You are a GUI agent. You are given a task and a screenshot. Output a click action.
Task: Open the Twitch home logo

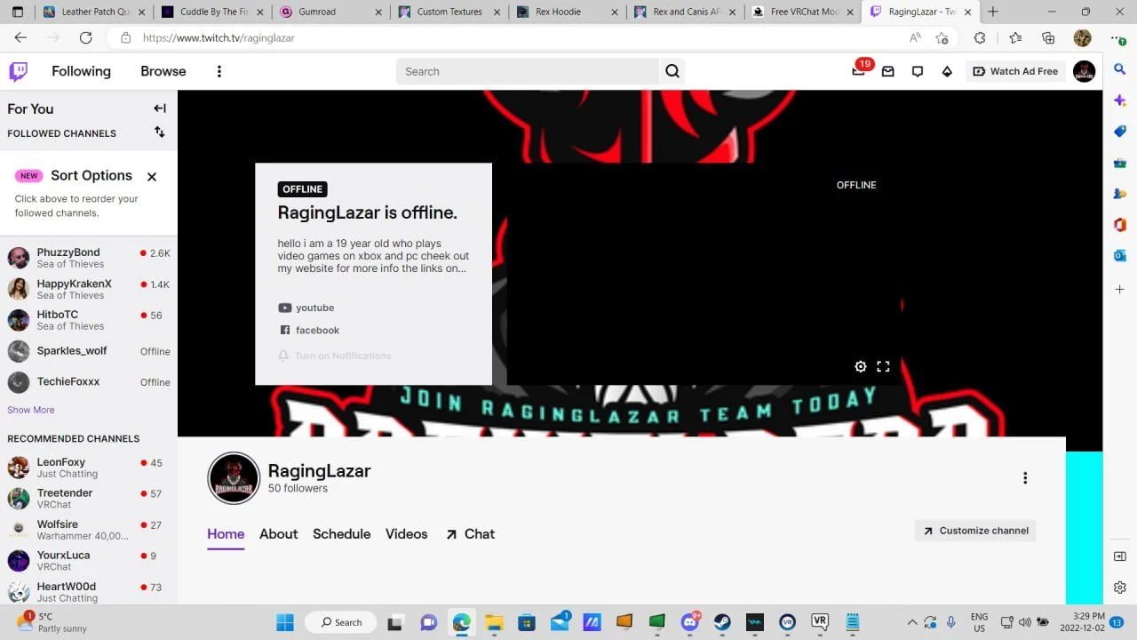coord(19,71)
